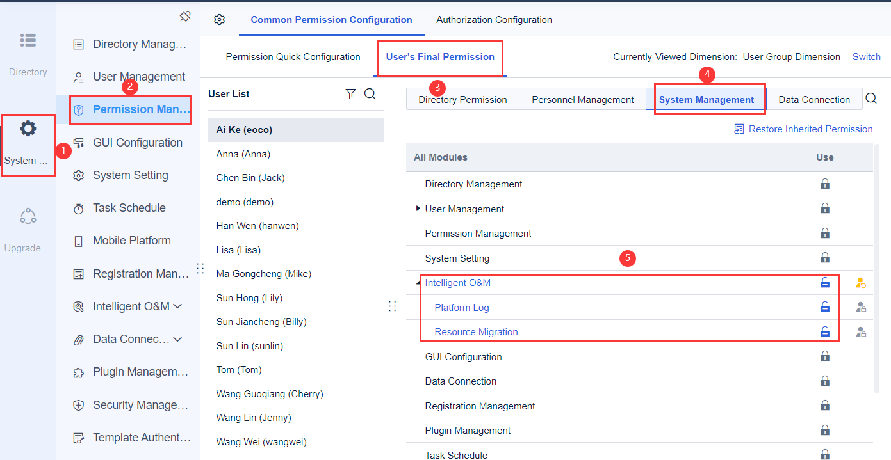Click the Security Management shield icon
891x460 pixels.
79,405
